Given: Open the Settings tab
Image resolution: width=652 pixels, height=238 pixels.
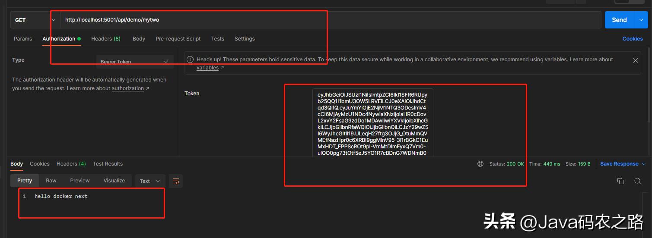Looking at the screenshot, I should tap(245, 39).
